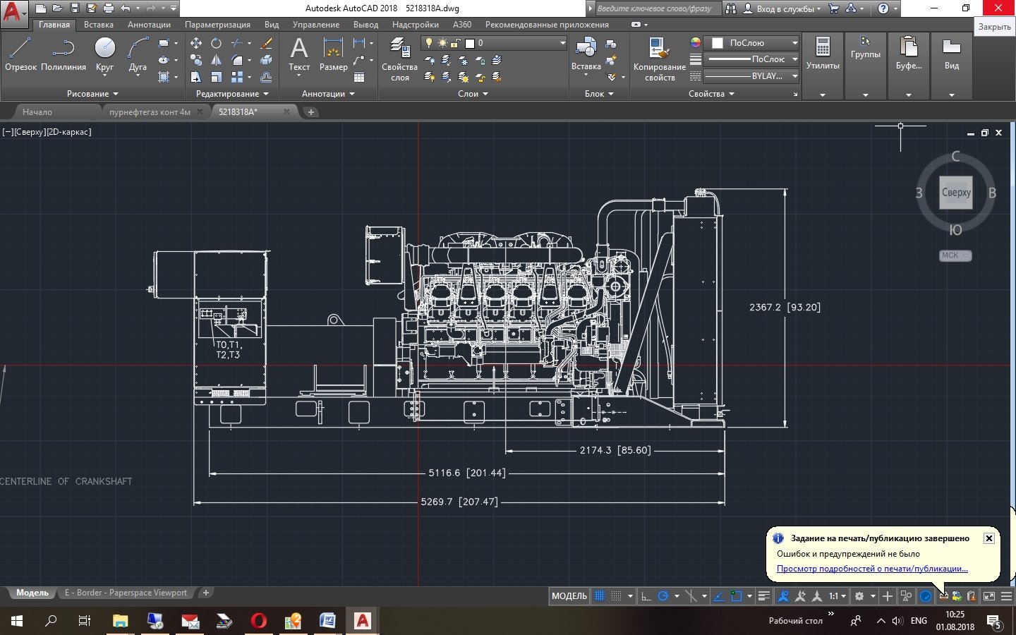The width and height of the screenshot is (1016, 635).
Task: Open the print/publish details link
Action: (872, 569)
